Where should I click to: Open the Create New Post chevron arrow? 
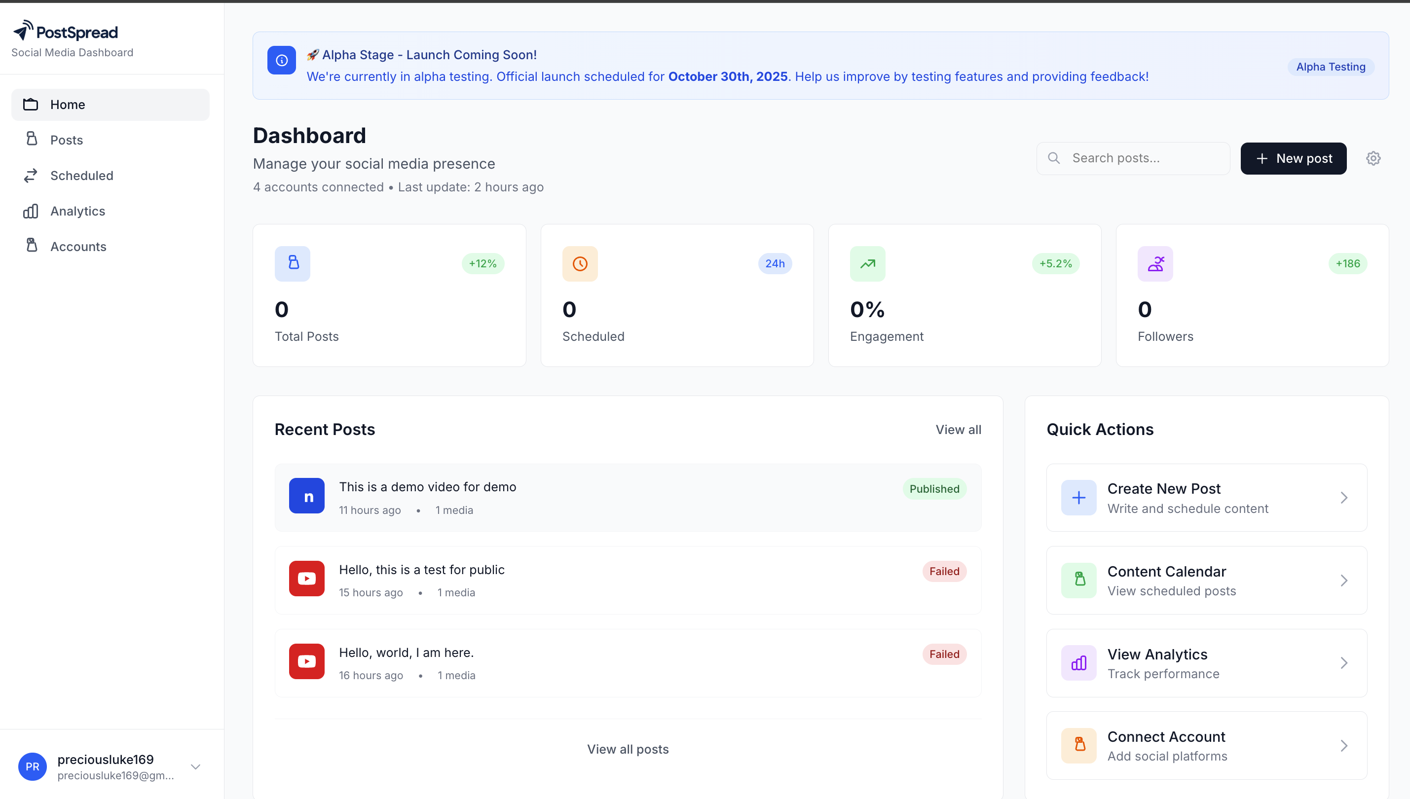tap(1343, 498)
